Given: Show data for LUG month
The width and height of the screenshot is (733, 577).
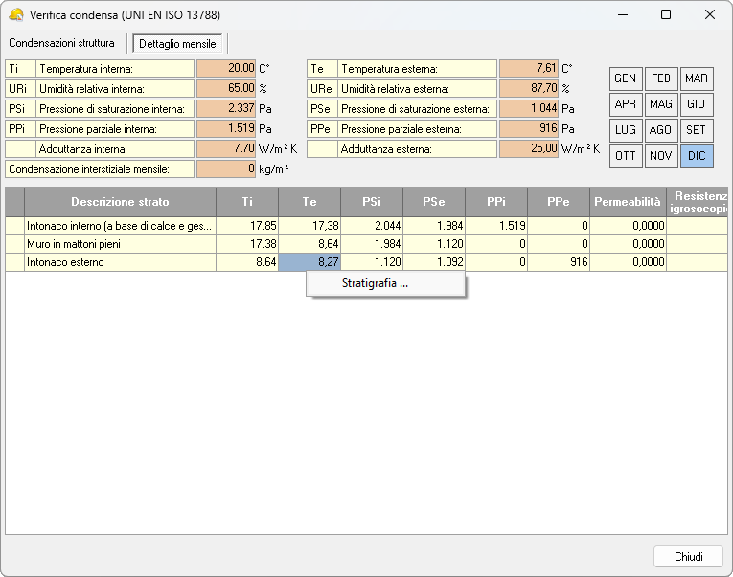Looking at the screenshot, I should coord(626,130).
